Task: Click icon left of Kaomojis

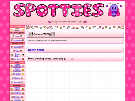Action: (x=12, y=82)
